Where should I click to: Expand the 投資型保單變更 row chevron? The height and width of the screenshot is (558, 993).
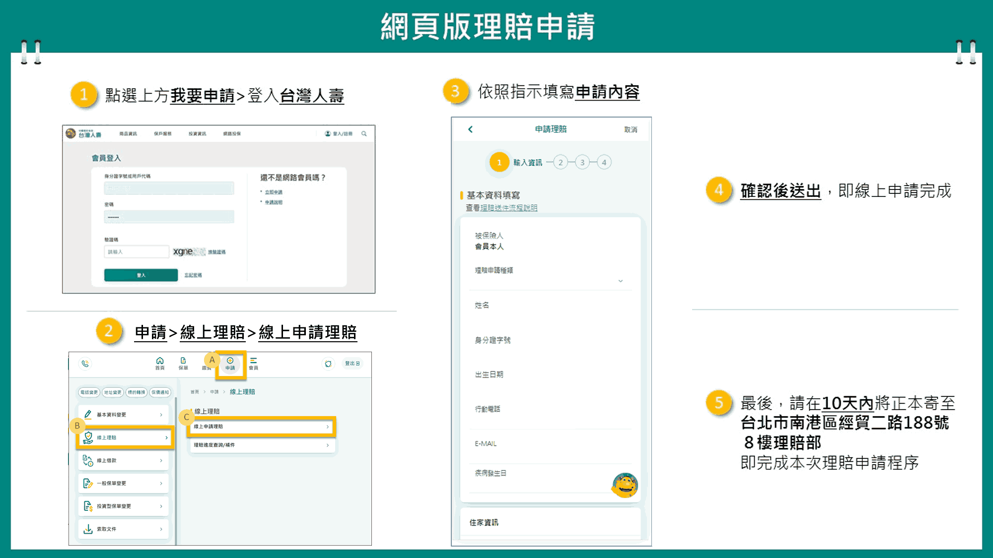[161, 506]
